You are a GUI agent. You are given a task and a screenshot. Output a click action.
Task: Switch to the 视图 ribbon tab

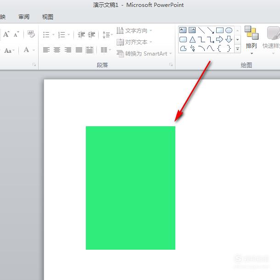pyautogui.click(x=47, y=17)
